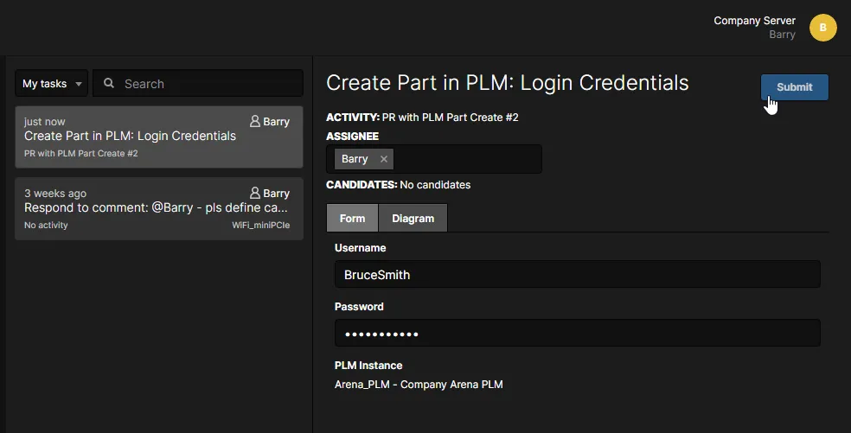This screenshot has width=851, height=433.
Task: Switch to the Form tab
Action: point(352,218)
